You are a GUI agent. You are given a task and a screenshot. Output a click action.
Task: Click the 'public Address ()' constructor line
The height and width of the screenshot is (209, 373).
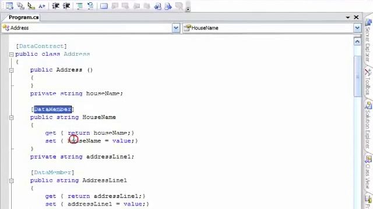pyautogui.click(x=61, y=70)
